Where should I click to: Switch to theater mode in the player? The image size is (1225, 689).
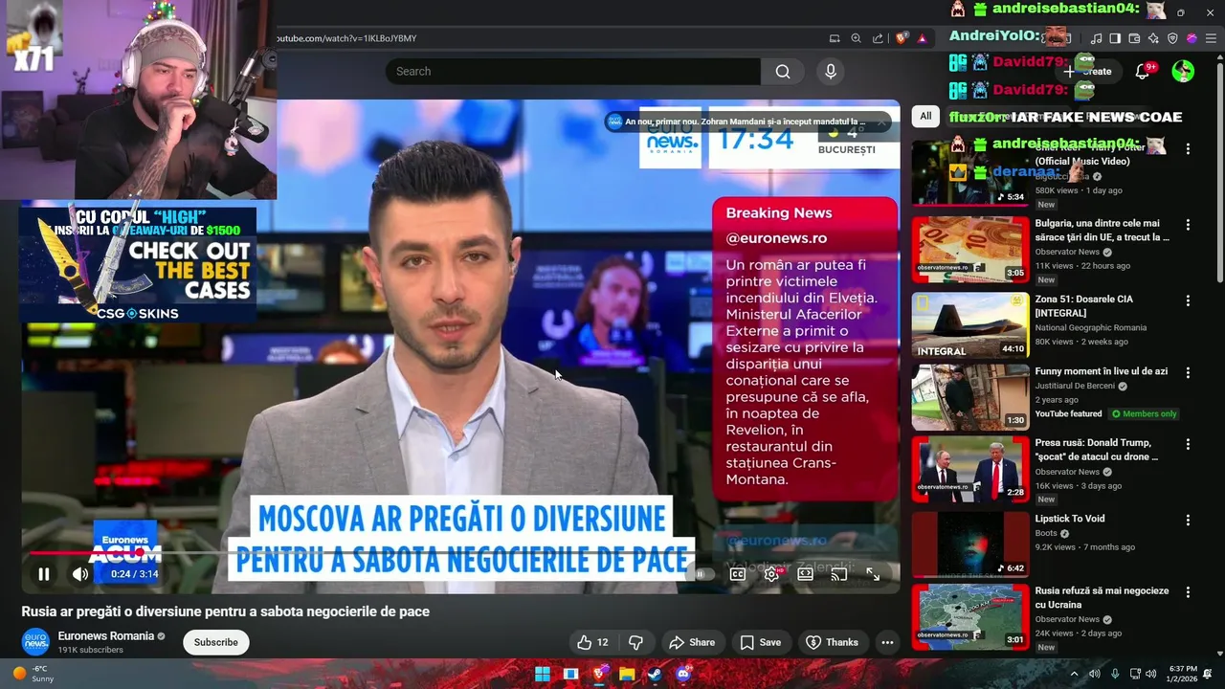click(x=806, y=574)
